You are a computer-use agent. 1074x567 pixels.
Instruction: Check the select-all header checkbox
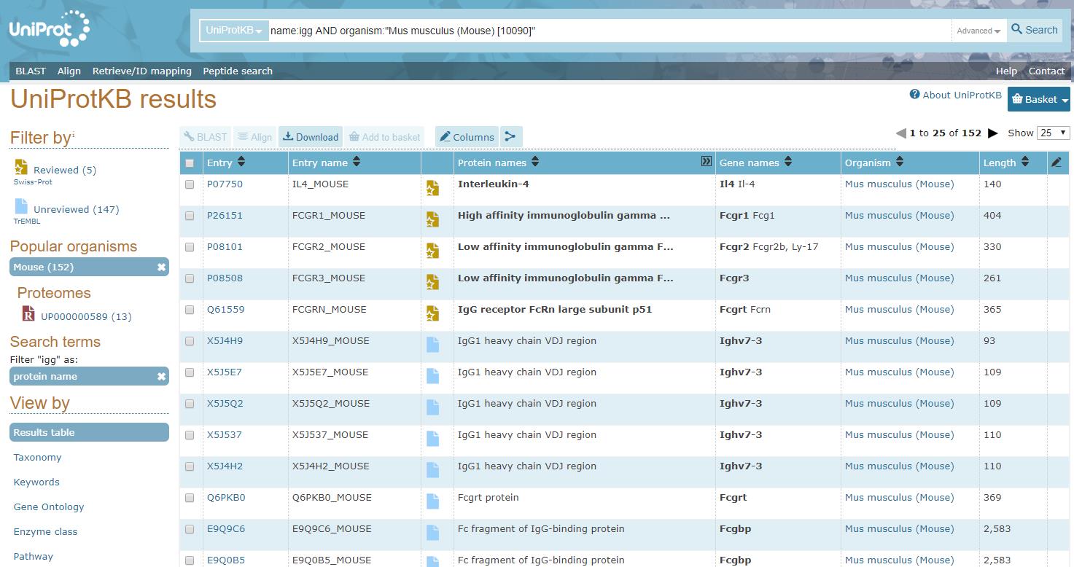click(190, 163)
